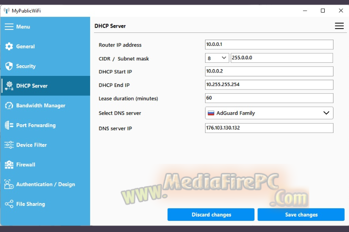
Task: Go to the Security section
Action: tap(46, 66)
